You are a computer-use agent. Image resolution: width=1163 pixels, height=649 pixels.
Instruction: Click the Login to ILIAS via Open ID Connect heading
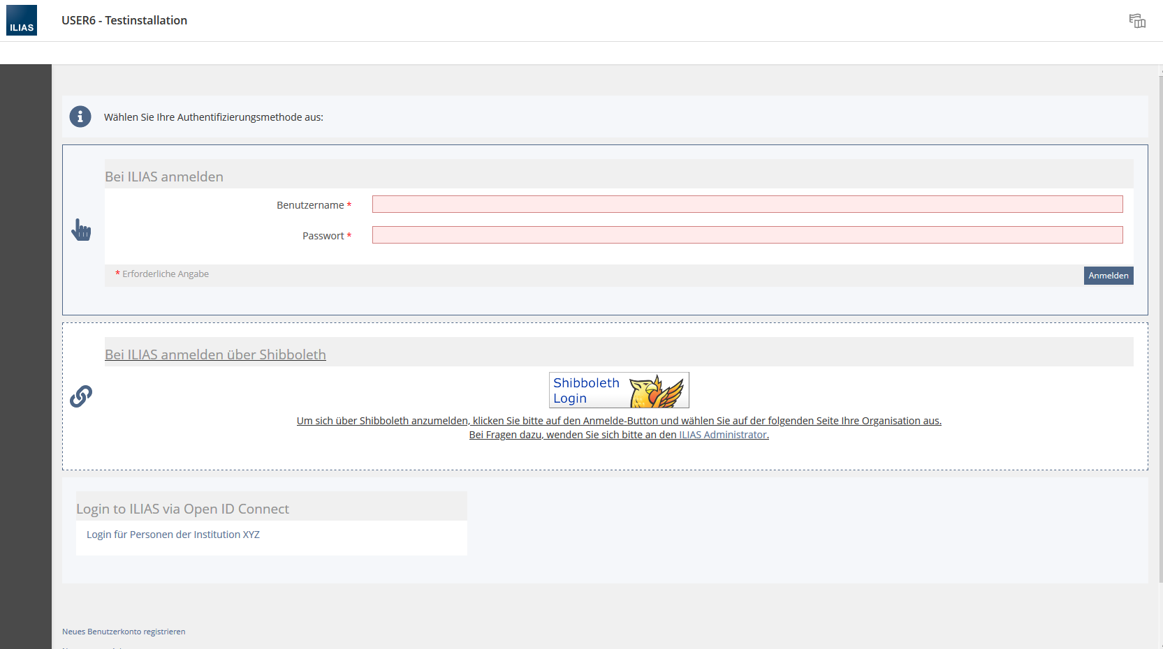click(x=182, y=509)
